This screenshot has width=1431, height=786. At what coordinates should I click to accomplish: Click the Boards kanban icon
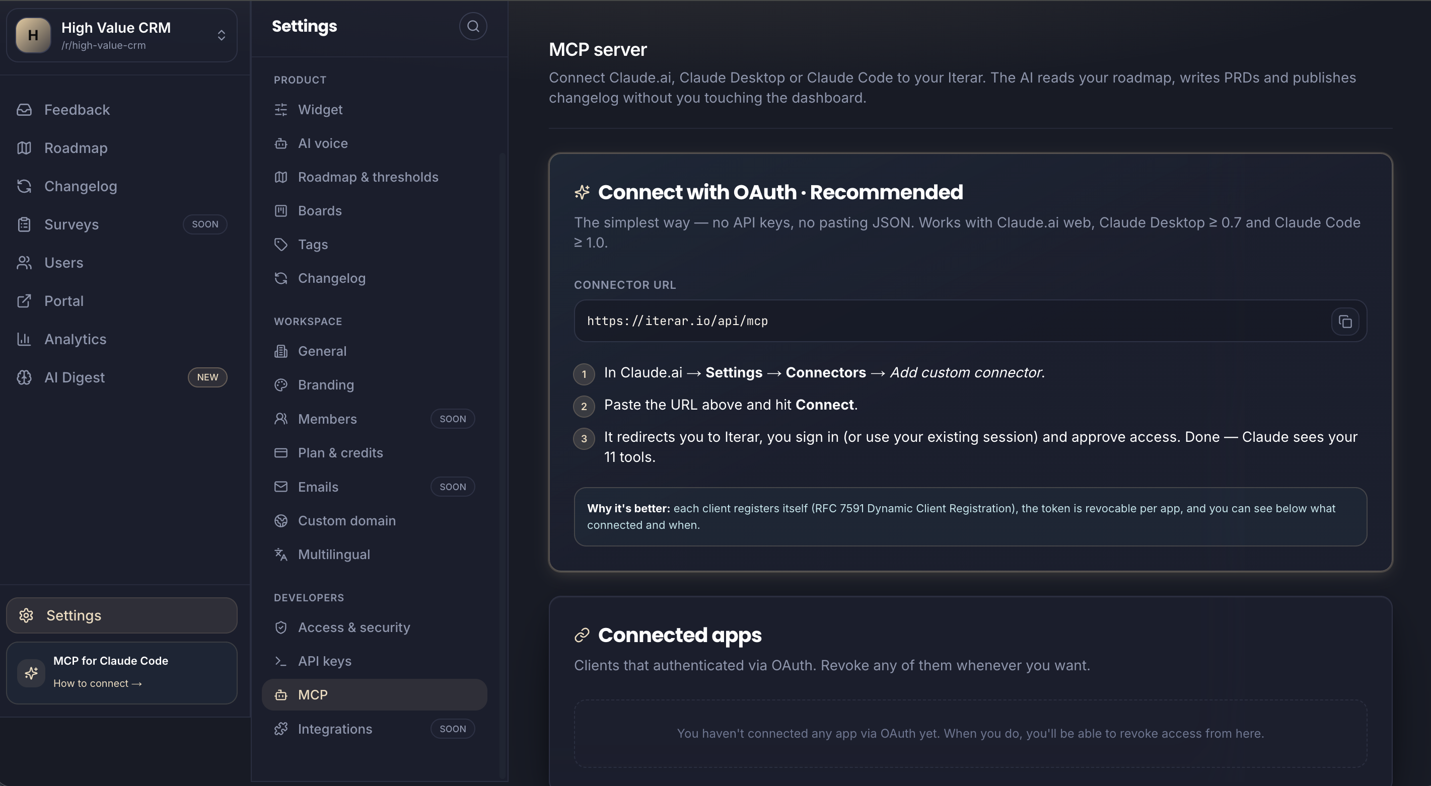(x=281, y=211)
